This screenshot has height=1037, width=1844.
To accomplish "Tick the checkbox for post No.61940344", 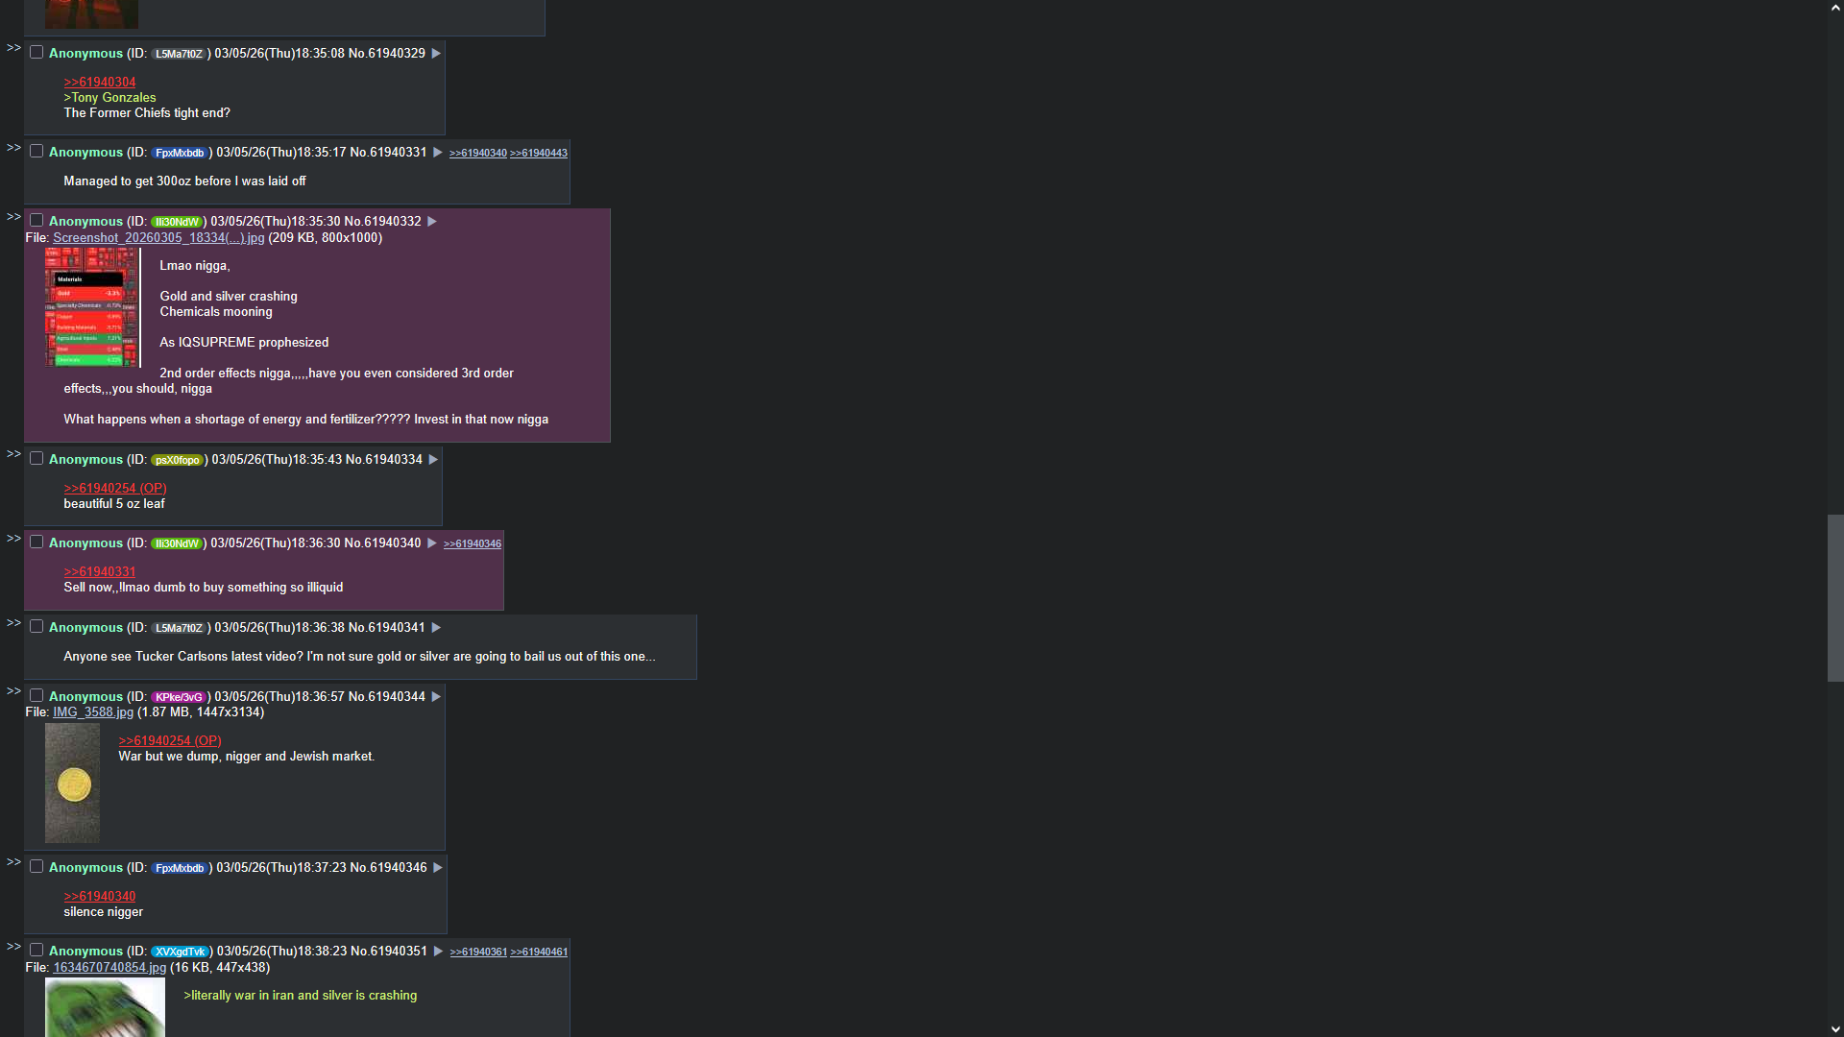I will pos(36,696).
